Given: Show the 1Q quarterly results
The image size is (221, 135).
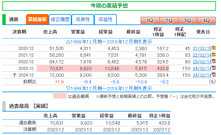Looking at the screenshot, I should 150,20.
